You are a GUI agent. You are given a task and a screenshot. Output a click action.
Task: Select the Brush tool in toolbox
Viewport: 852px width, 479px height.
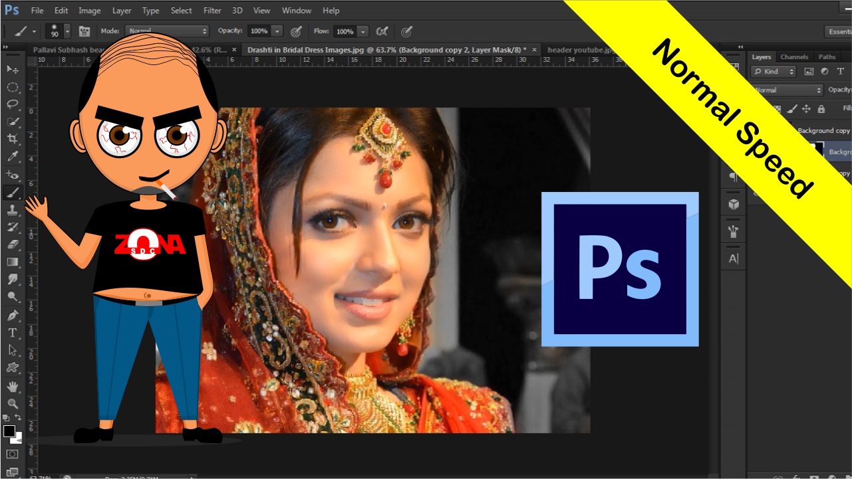click(x=13, y=193)
